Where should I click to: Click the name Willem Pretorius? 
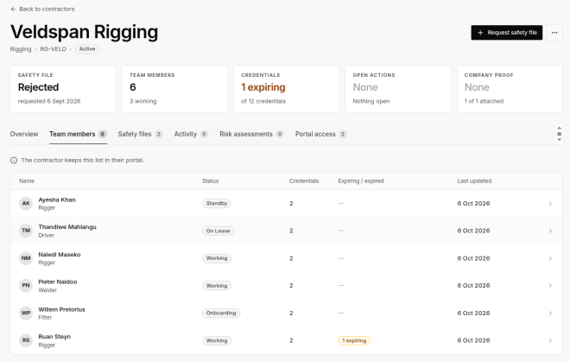[62, 310]
